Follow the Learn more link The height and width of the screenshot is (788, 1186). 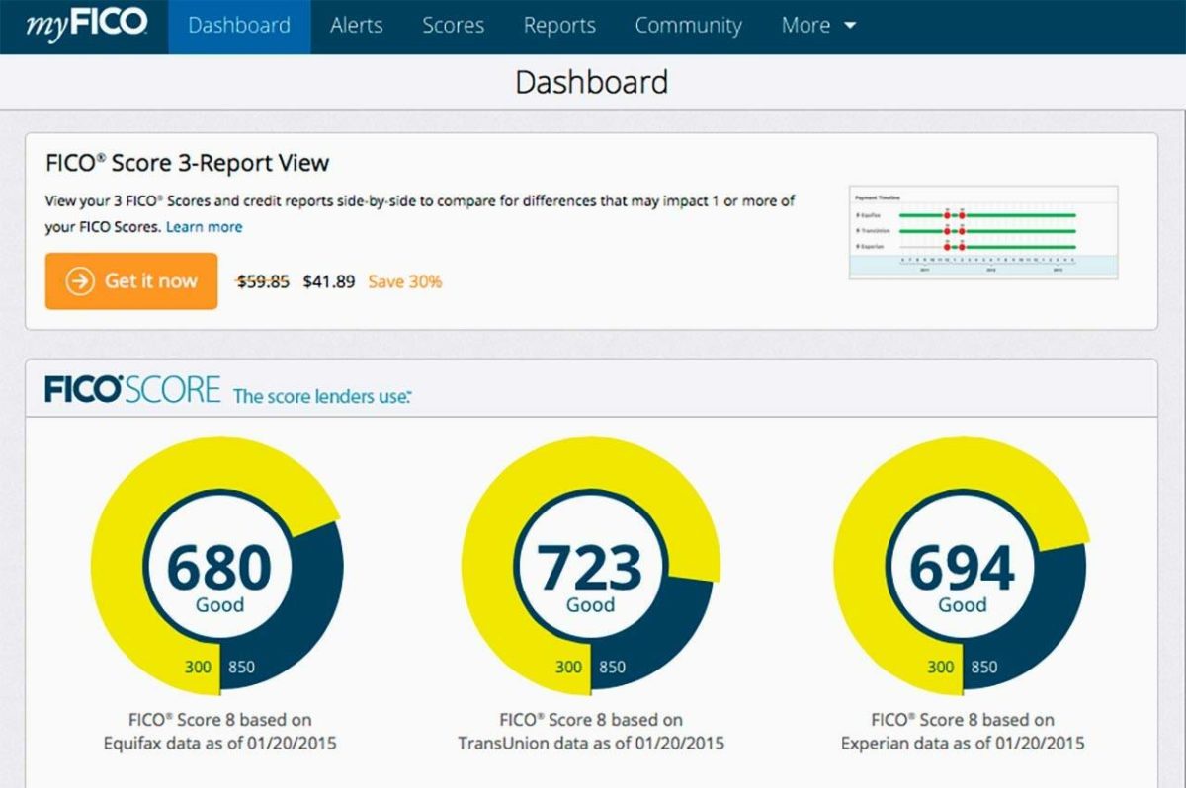point(204,227)
